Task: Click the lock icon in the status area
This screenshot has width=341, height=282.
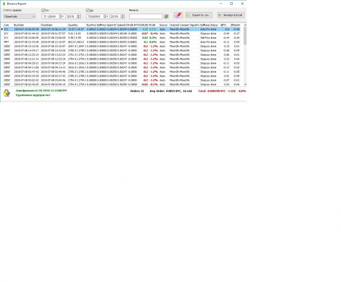Action: [7, 93]
